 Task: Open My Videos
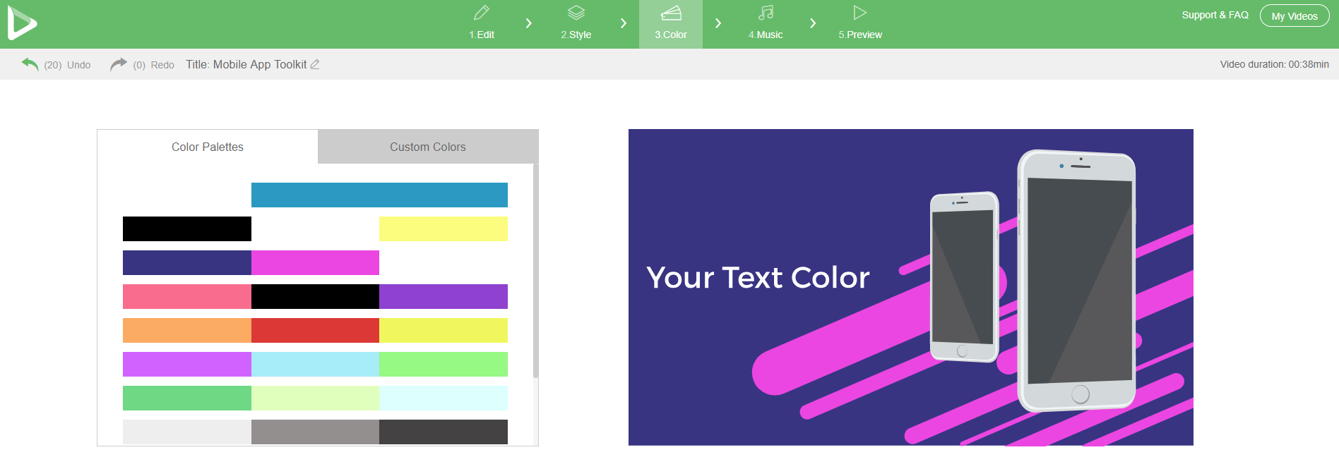click(x=1295, y=16)
